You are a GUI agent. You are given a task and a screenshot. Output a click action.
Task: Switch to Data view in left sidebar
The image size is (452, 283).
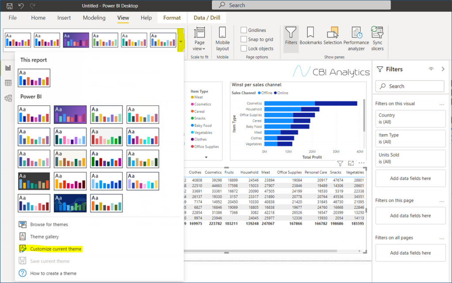(x=8, y=83)
